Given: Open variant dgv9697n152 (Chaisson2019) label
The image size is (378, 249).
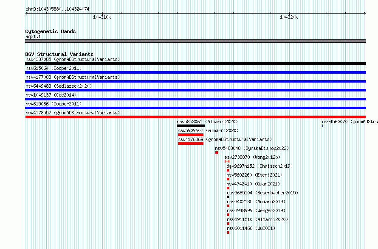Looking at the screenshot, I should (x=260, y=166).
